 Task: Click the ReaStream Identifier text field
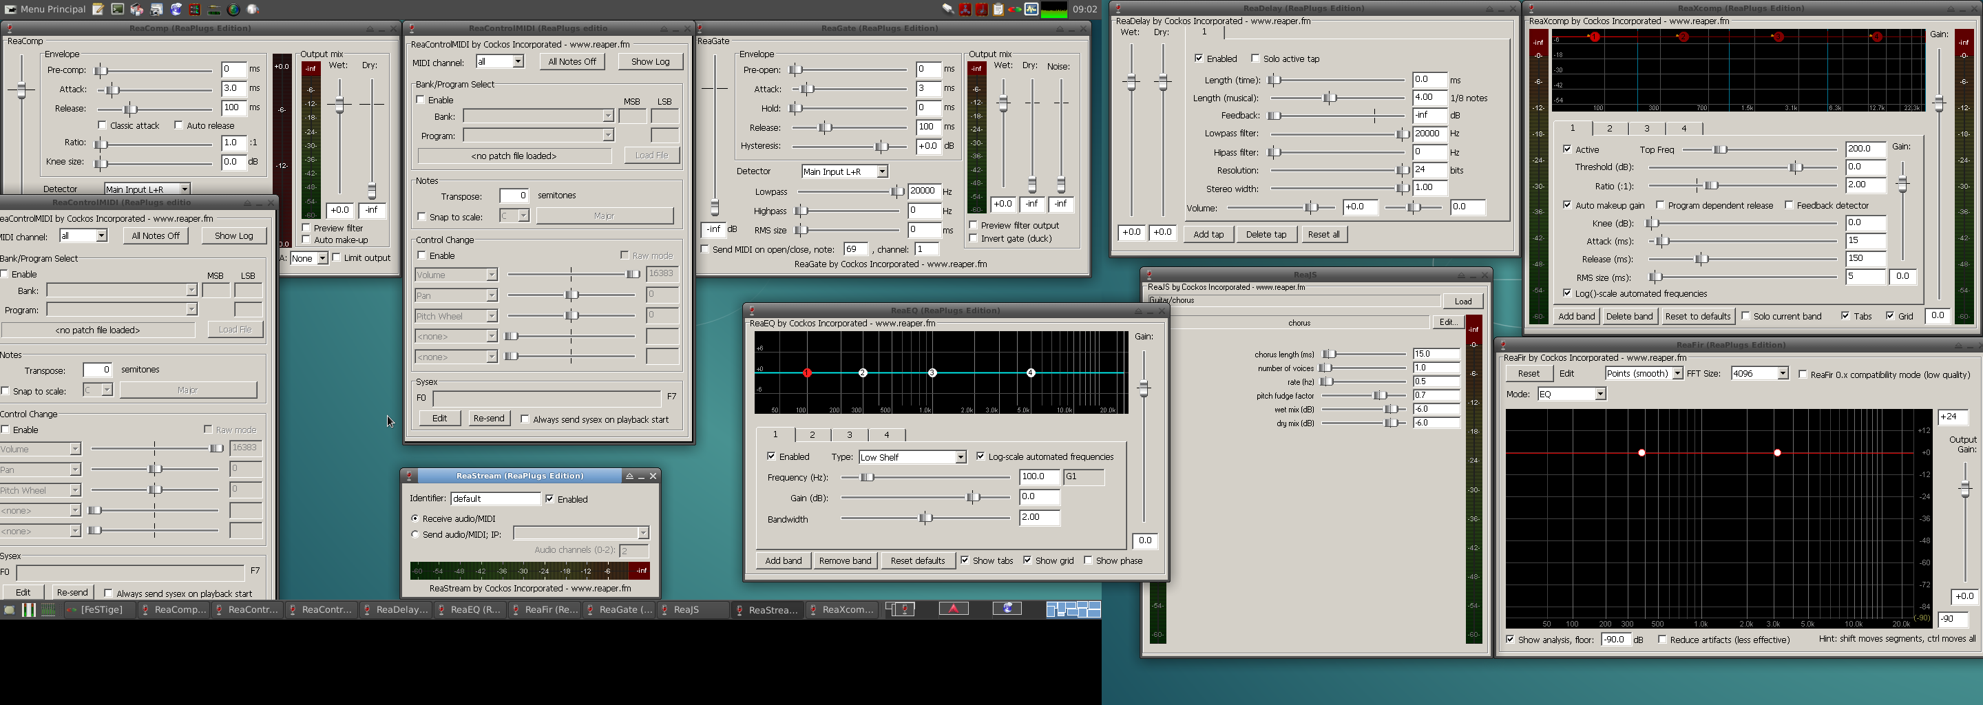[x=495, y=498]
